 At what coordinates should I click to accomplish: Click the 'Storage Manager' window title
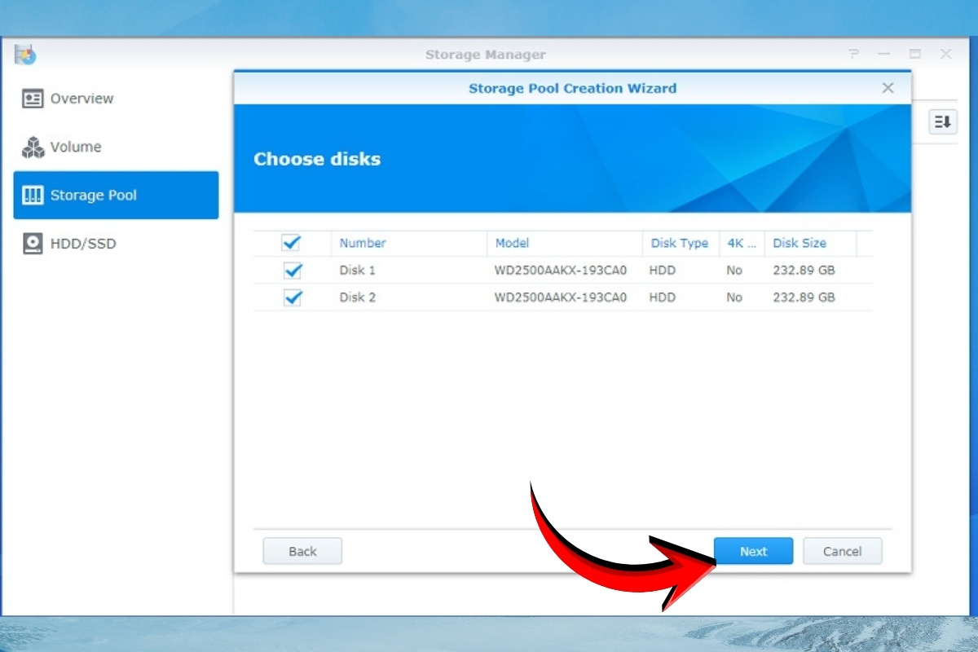coord(486,55)
